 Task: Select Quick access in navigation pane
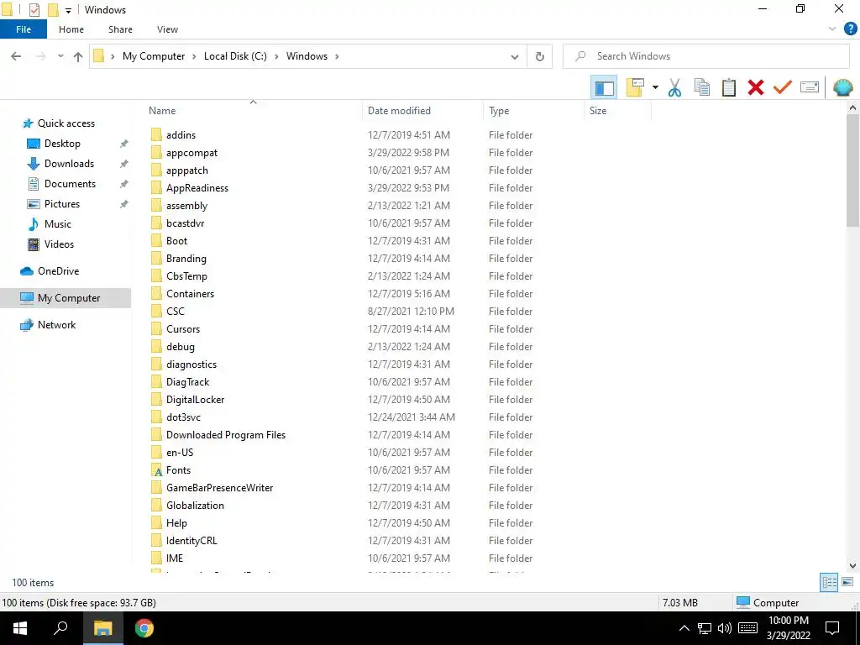tap(66, 123)
